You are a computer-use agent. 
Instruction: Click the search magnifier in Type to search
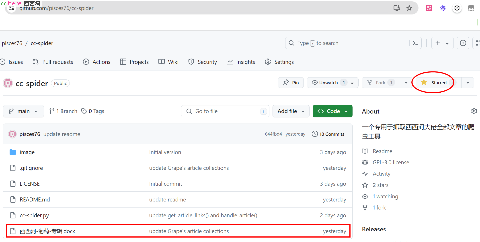pos(291,43)
